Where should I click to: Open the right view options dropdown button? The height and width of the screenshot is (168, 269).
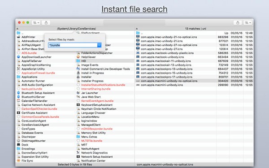[248, 23]
